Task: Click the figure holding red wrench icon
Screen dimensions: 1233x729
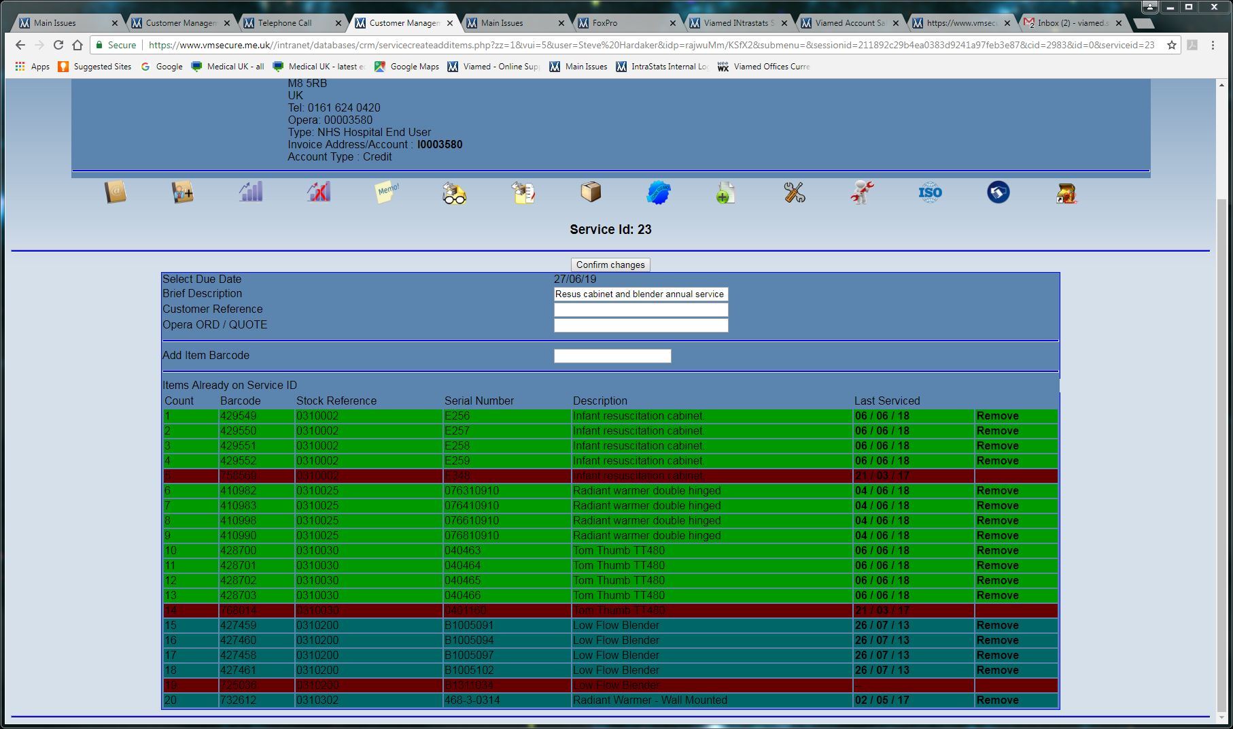Action: click(862, 192)
